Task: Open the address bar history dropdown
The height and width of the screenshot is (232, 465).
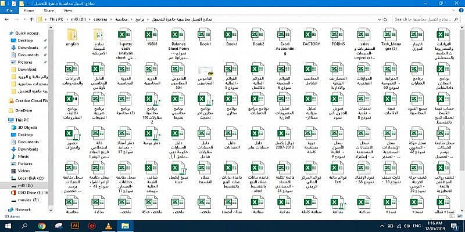Action: coord(379,19)
